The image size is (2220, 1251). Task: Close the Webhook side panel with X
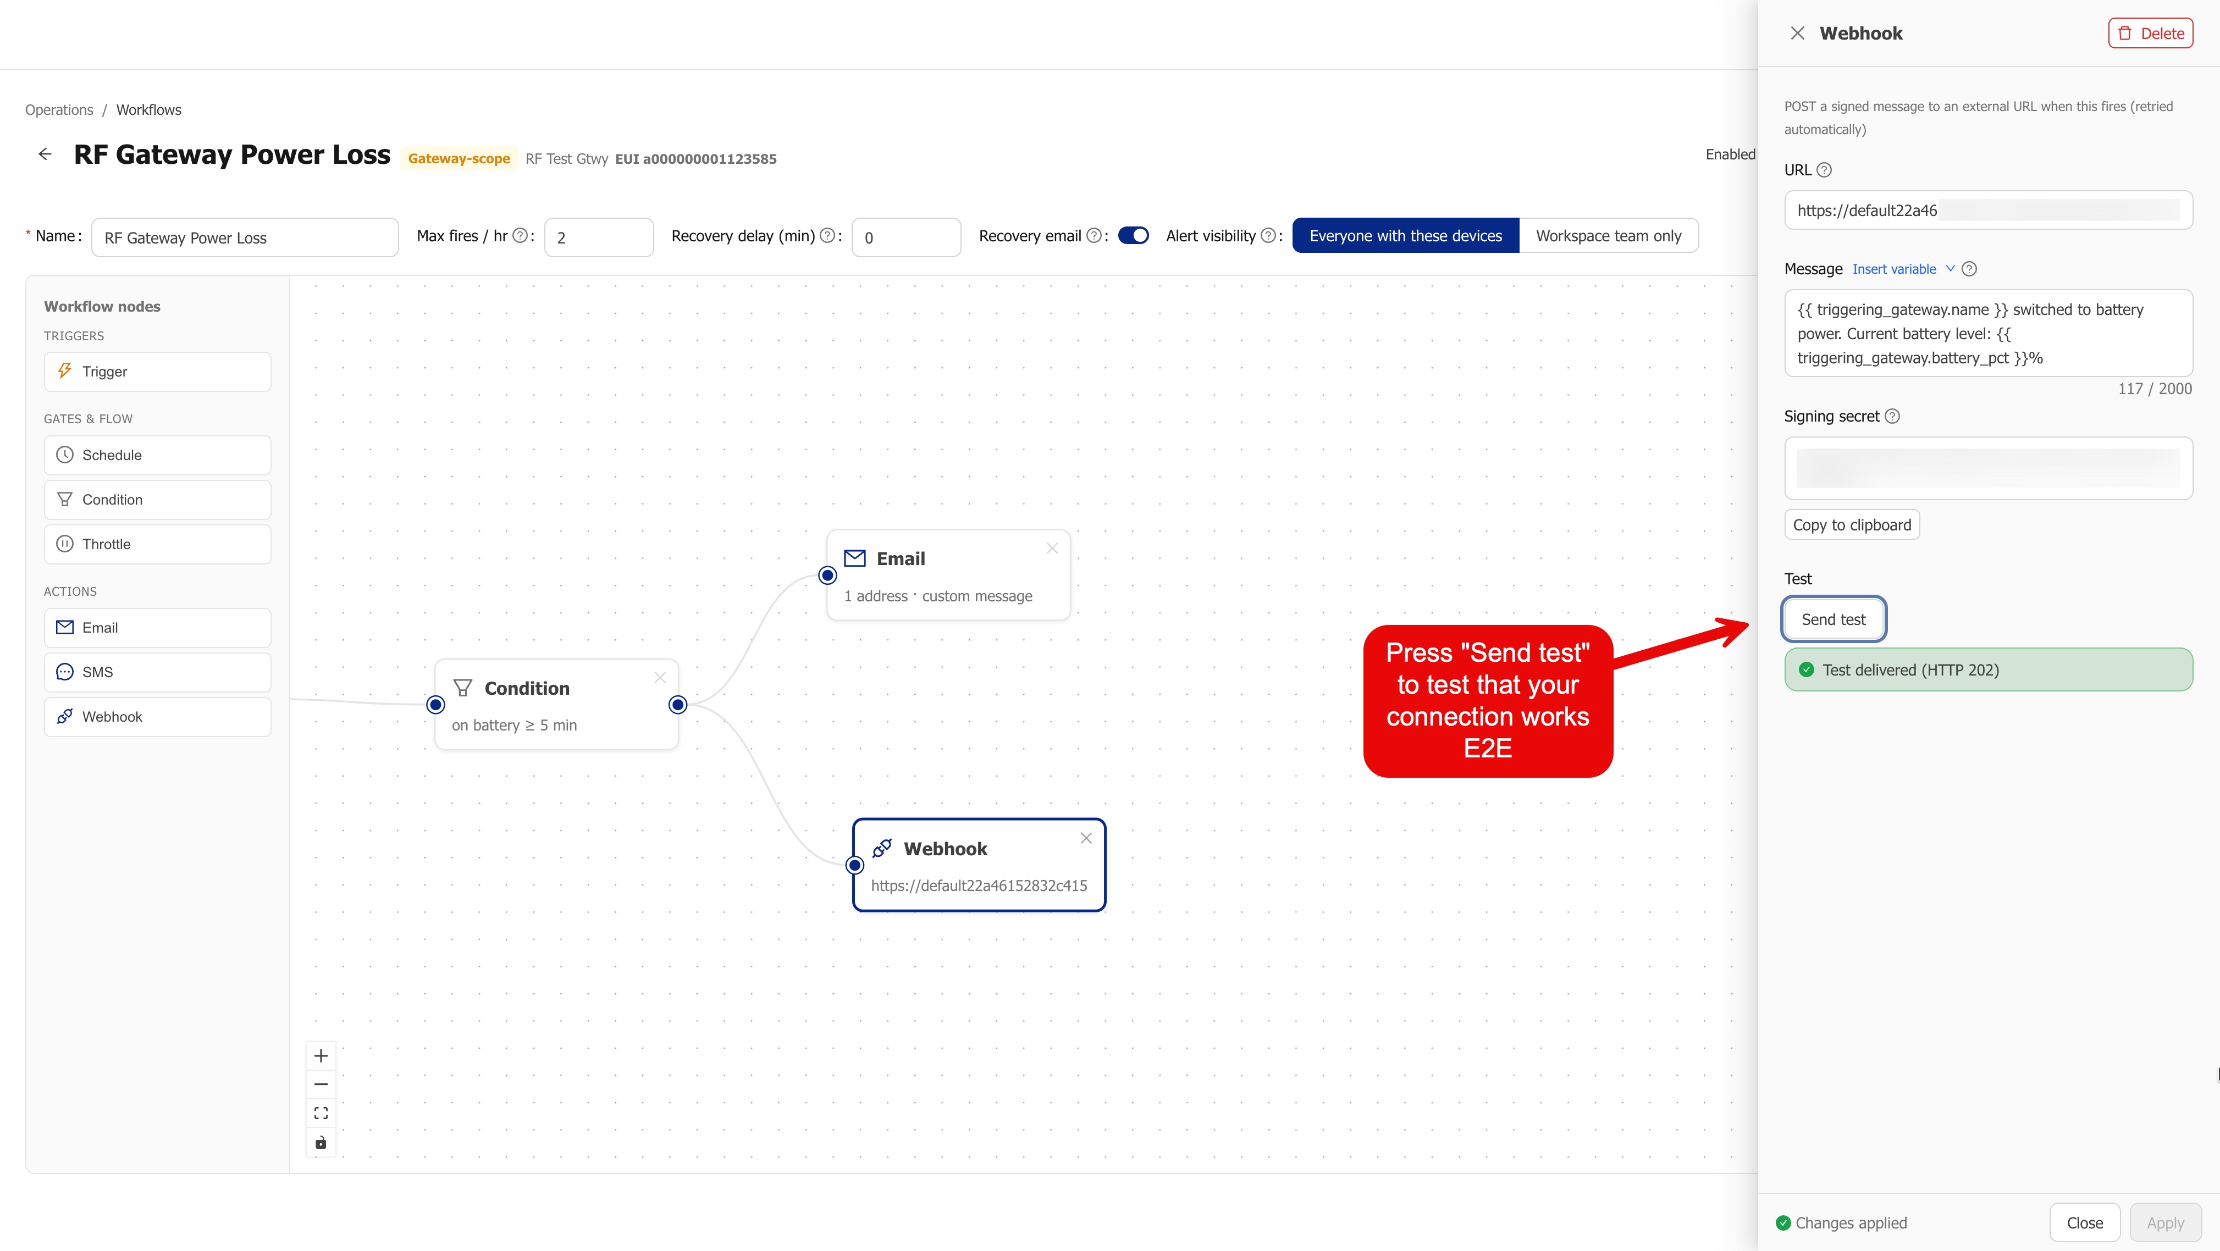point(1797,34)
